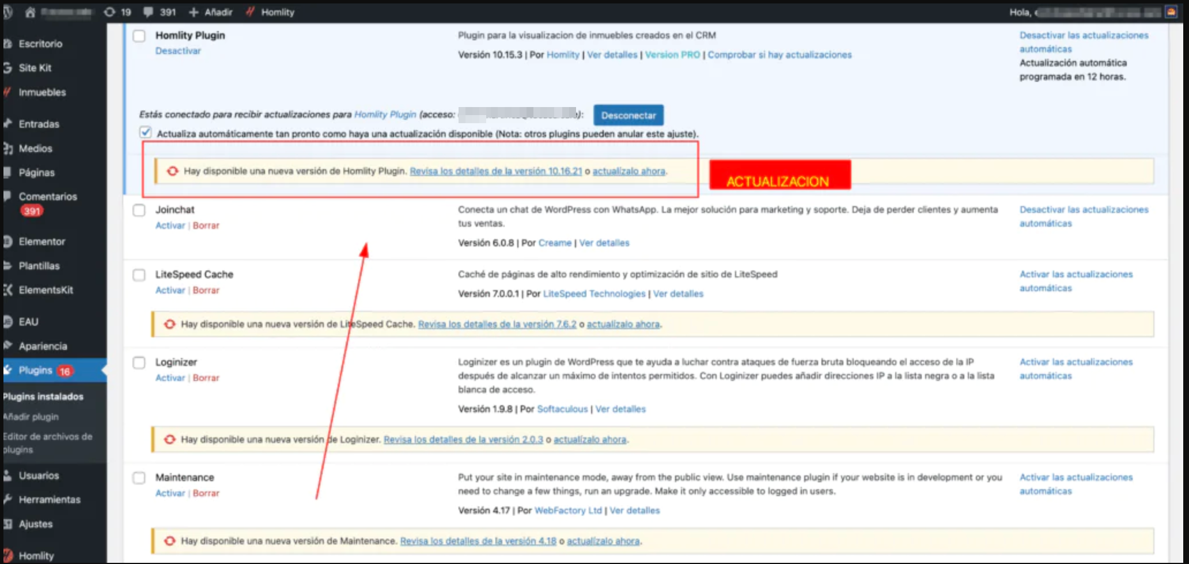Open the Añadir menu in the admin bar
1189x564 pixels.
[x=210, y=12]
